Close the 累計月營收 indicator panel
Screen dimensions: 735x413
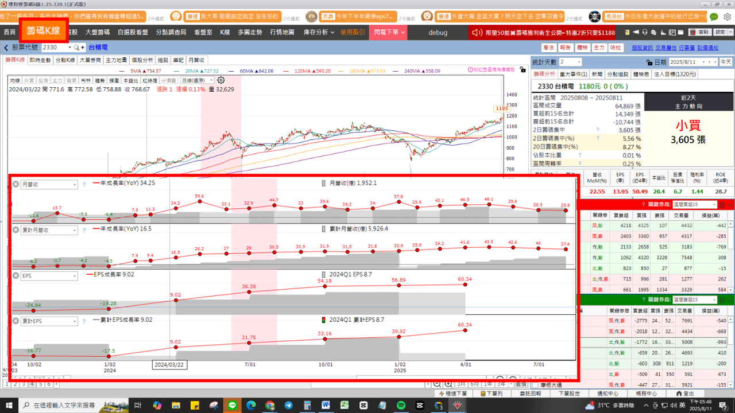16,230
